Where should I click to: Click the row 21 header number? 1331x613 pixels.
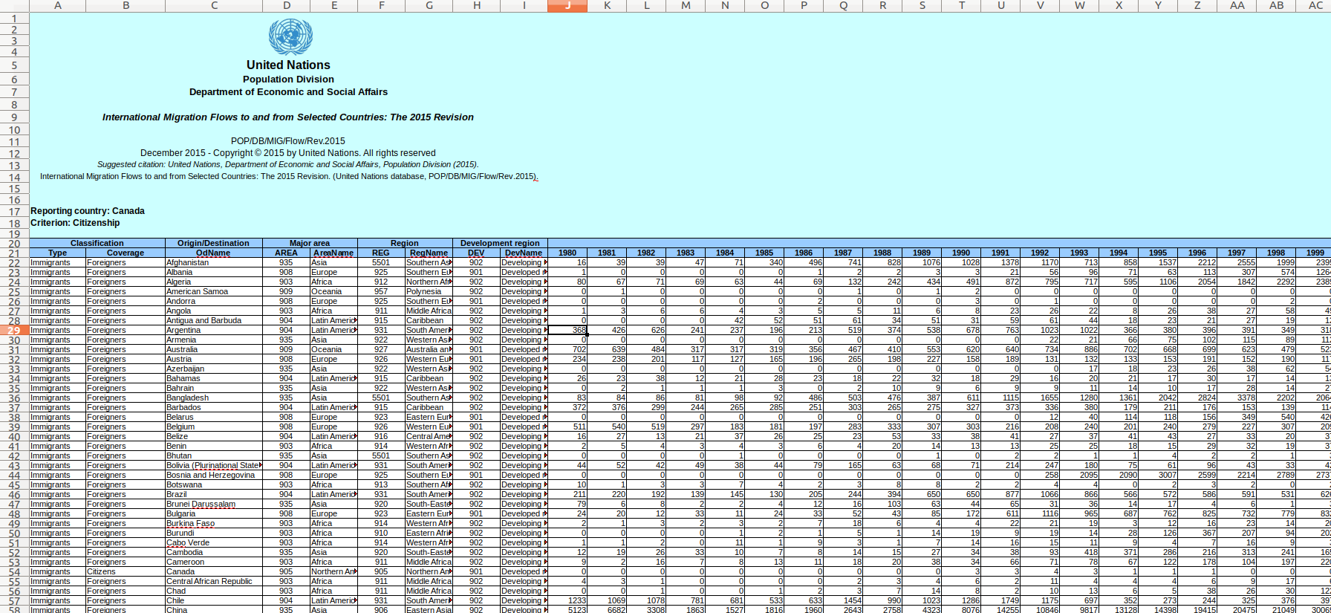pos(14,253)
